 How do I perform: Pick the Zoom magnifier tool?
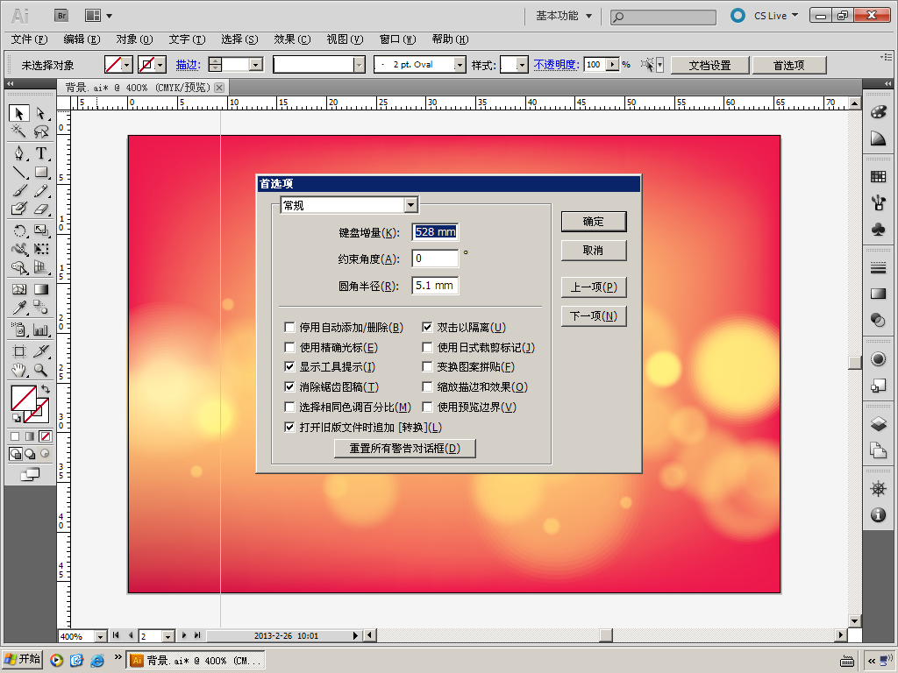[40, 370]
